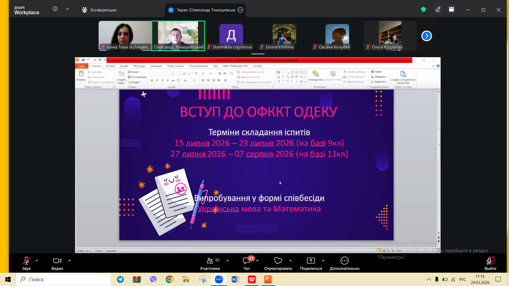The height and width of the screenshot is (286, 509).
Task: Open the grid view layout icon
Action: 451,10
